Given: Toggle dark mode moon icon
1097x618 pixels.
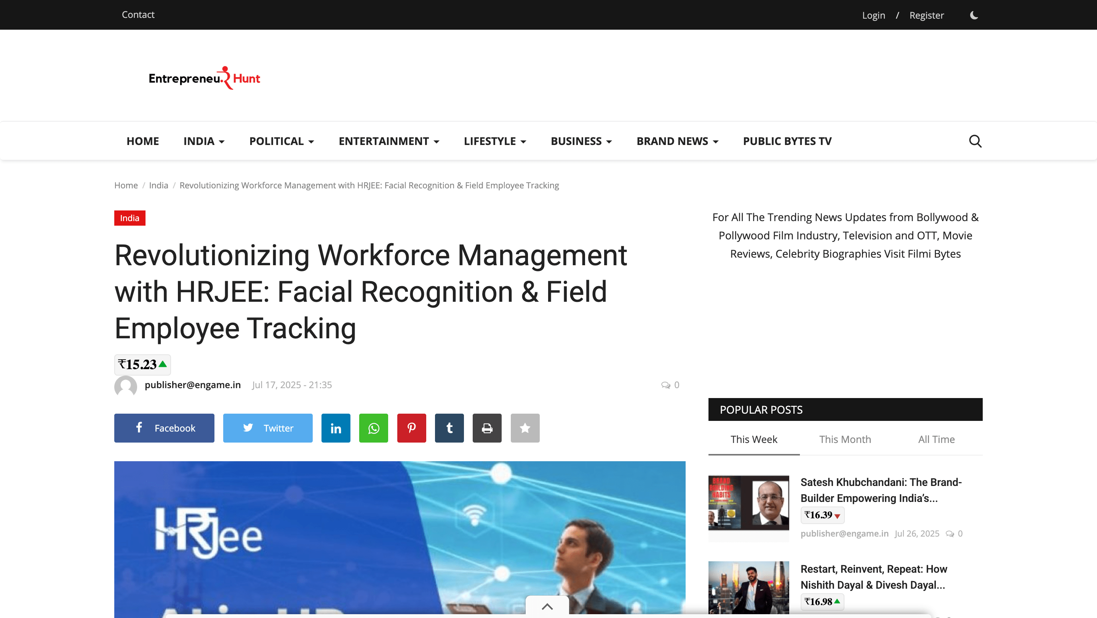Looking at the screenshot, I should pos(974,15).
